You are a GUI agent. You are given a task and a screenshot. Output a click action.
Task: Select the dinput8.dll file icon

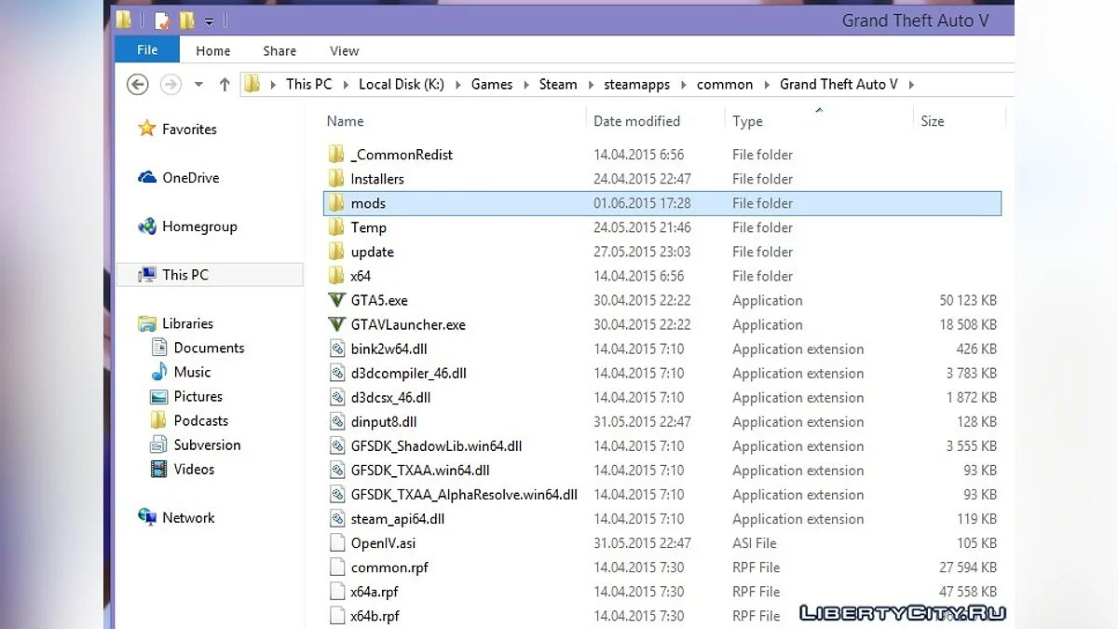[336, 421]
